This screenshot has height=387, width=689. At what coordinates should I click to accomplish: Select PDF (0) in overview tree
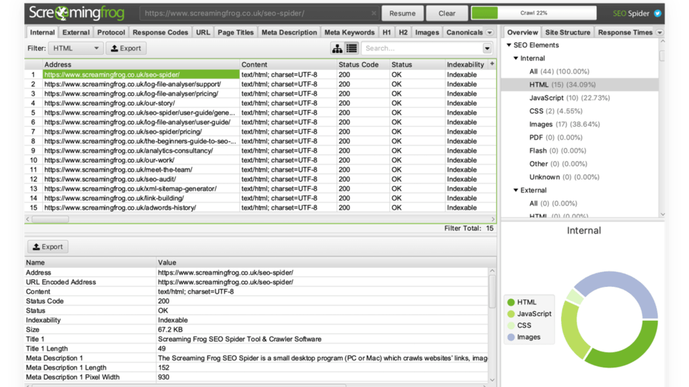click(556, 137)
